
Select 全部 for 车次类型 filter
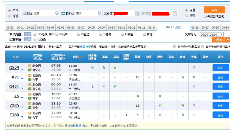click(x=28, y=34)
